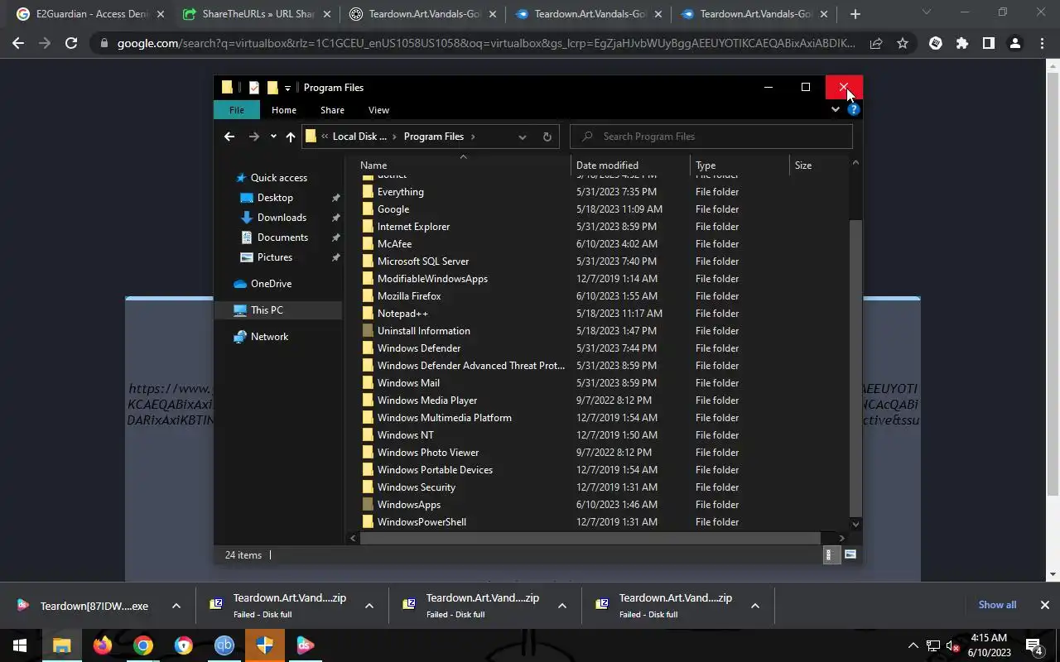This screenshot has height=662, width=1060.
Task: Bookmark this page with the star icon
Action: [903, 43]
